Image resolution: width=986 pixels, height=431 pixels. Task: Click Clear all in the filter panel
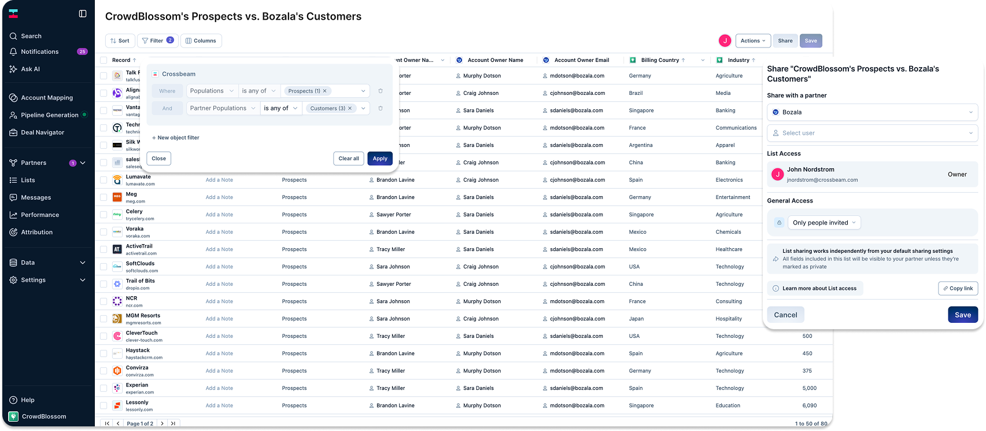[x=349, y=159]
